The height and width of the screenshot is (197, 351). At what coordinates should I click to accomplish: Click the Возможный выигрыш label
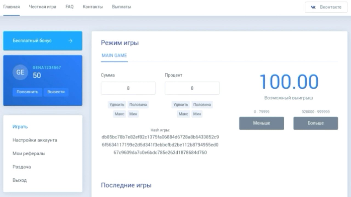pyautogui.click(x=289, y=98)
